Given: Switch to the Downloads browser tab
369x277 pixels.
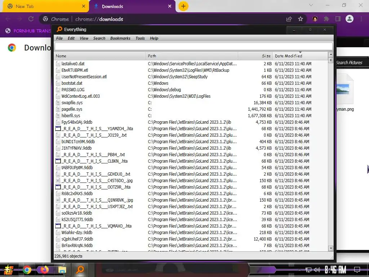Looking at the screenshot, I should point(132,6).
